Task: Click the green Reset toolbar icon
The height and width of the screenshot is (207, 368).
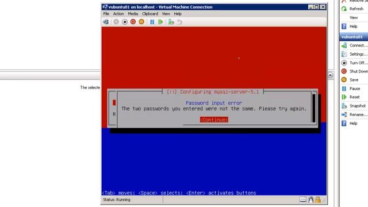Action: tap(160, 22)
